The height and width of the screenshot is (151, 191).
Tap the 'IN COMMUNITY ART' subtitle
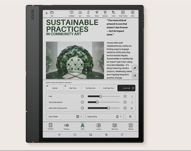(x=64, y=34)
